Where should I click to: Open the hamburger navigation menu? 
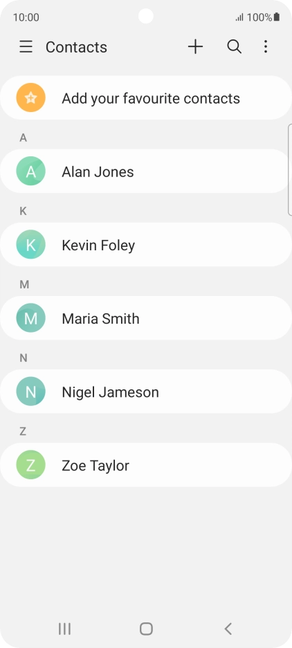pyautogui.click(x=26, y=47)
